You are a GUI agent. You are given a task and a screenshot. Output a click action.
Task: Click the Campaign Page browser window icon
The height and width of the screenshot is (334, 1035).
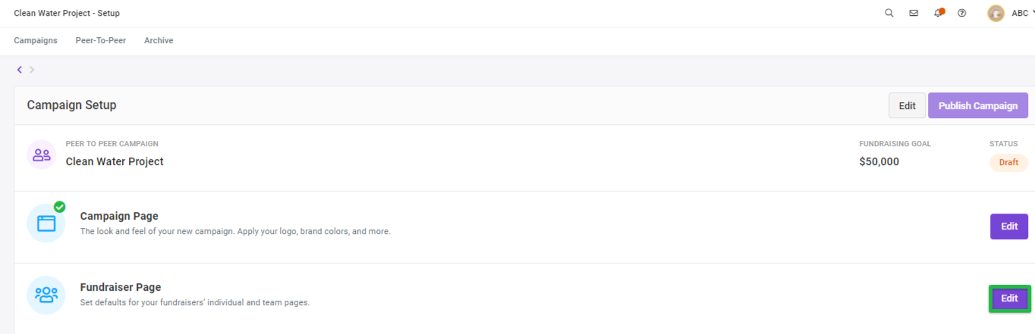pyautogui.click(x=46, y=223)
